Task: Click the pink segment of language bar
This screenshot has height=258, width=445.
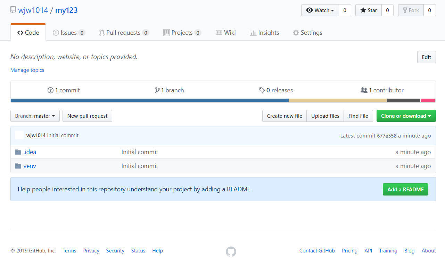Action: 428,100
